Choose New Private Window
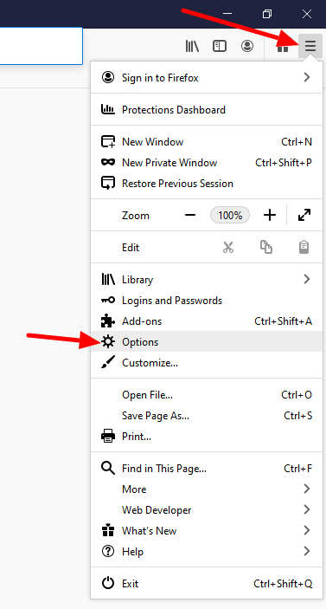The width and height of the screenshot is (326, 609). [x=207, y=163]
